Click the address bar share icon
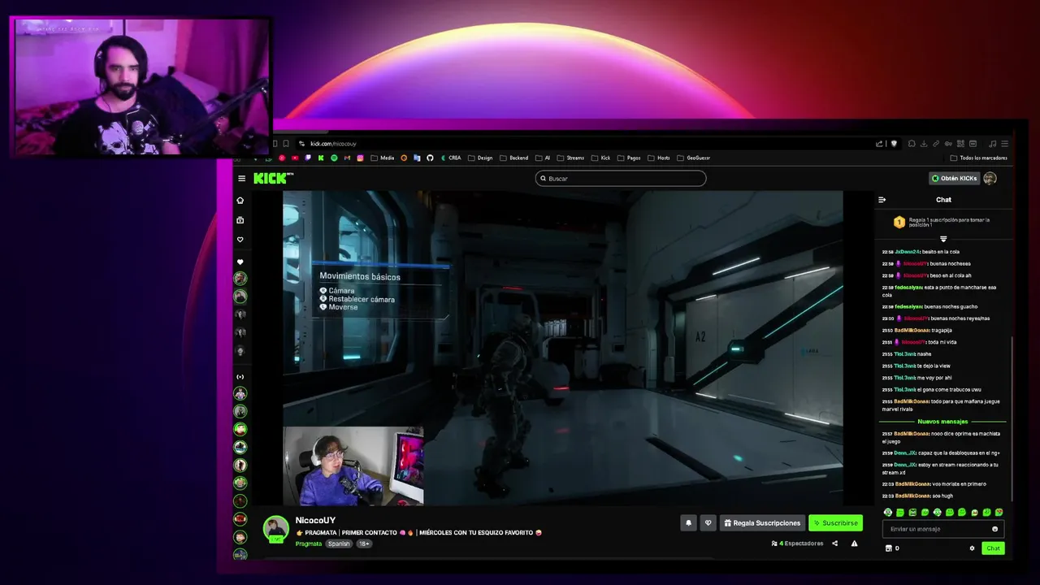The height and width of the screenshot is (585, 1040). click(x=879, y=143)
